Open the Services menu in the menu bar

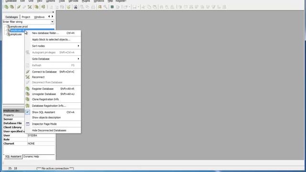[73, 1]
